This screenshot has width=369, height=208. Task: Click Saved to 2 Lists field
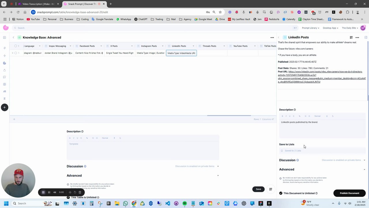pyautogui.click(x=322, y=151)
